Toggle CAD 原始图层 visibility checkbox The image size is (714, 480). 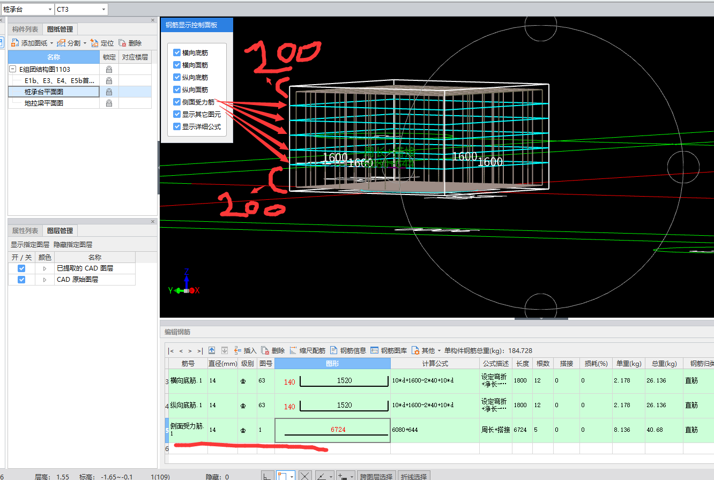21,280
